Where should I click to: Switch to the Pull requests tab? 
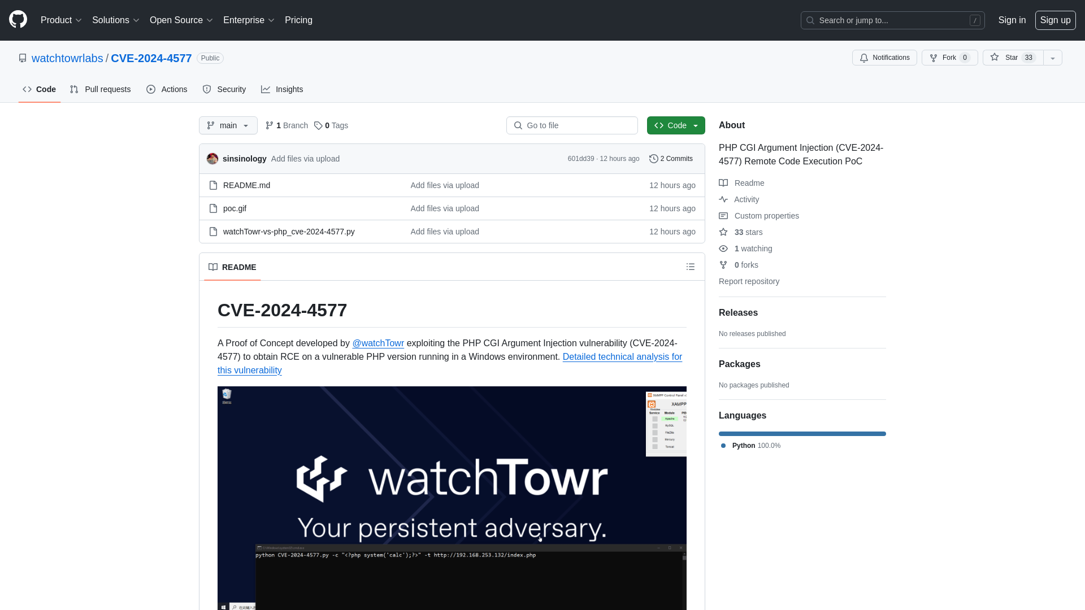(100, 89)
